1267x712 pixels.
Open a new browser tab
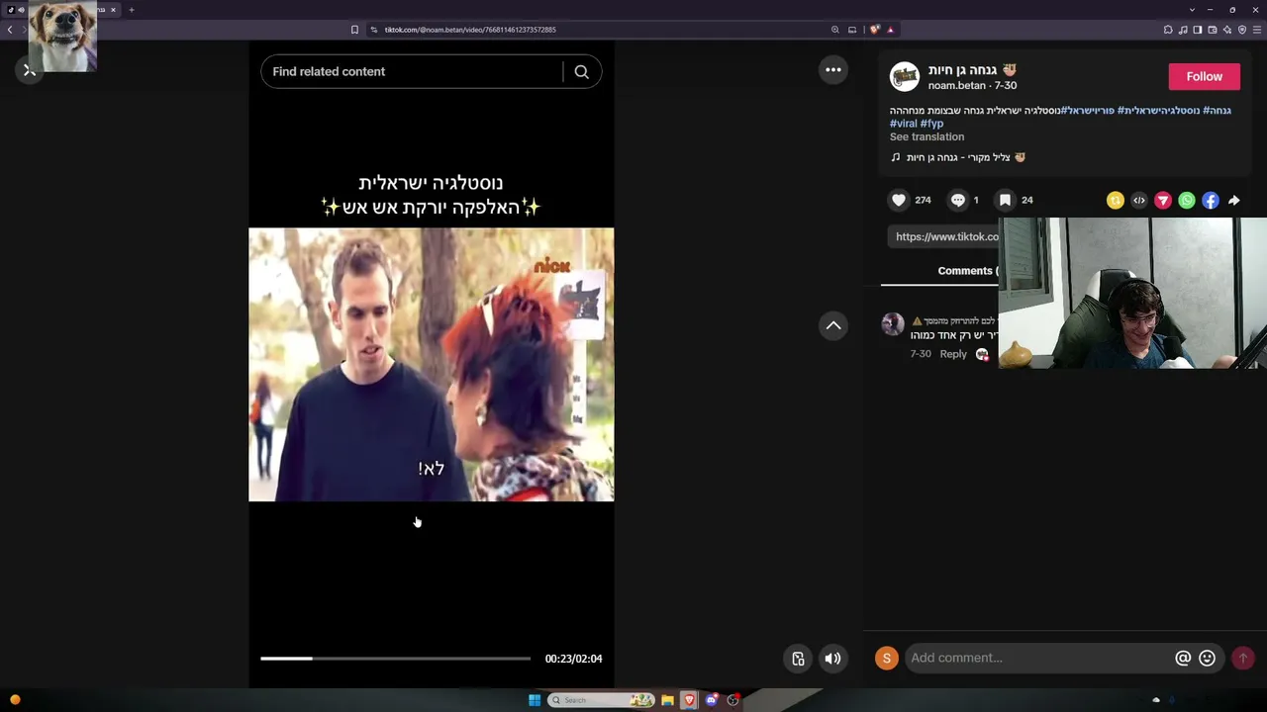pyautogui.click(x=131, y=10)
